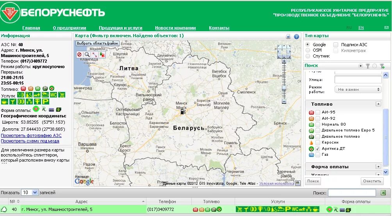Click the add-filter funnel icon with plus
Screen dimensions: 392x216
(382, 66)
